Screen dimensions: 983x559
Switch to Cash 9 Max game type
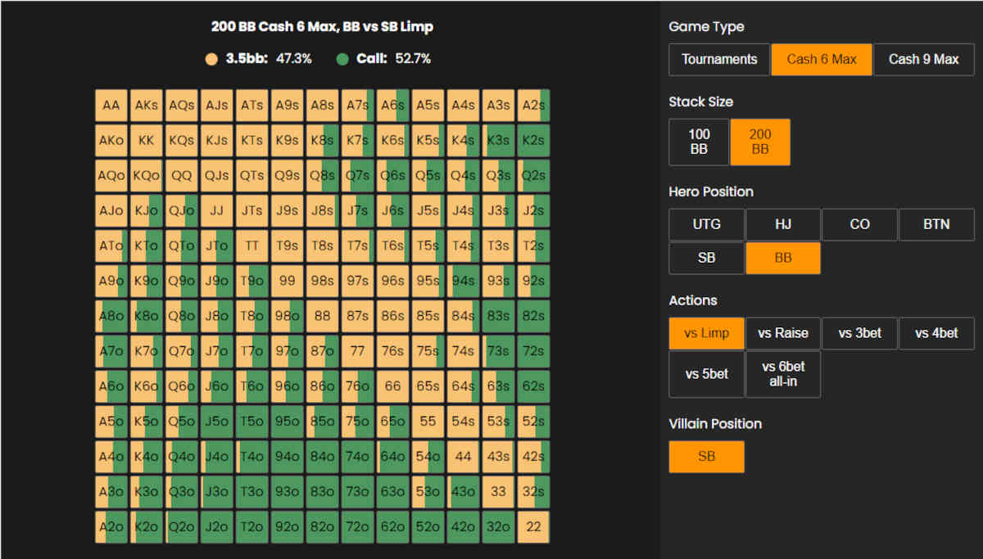923,60
